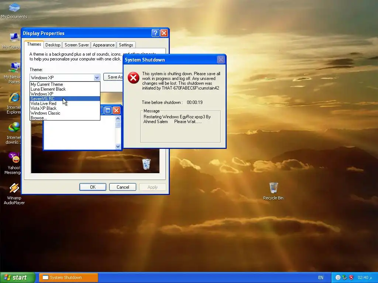Click the security shield tray icon

[x=351, y=277]
